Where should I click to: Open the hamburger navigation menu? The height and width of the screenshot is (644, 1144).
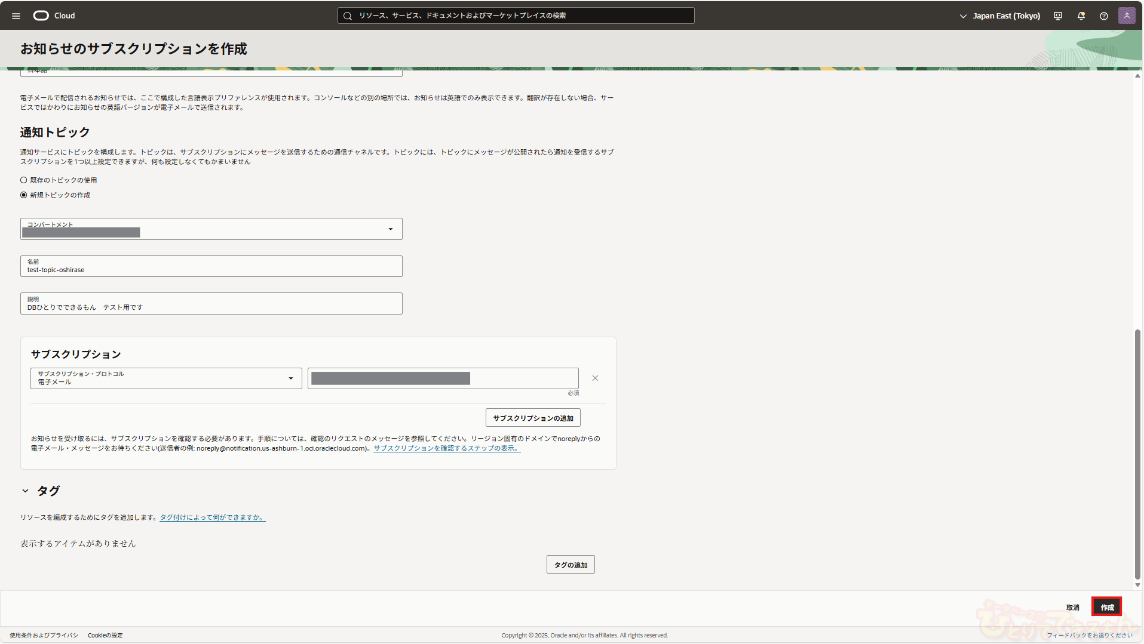(x=16, y=16)
